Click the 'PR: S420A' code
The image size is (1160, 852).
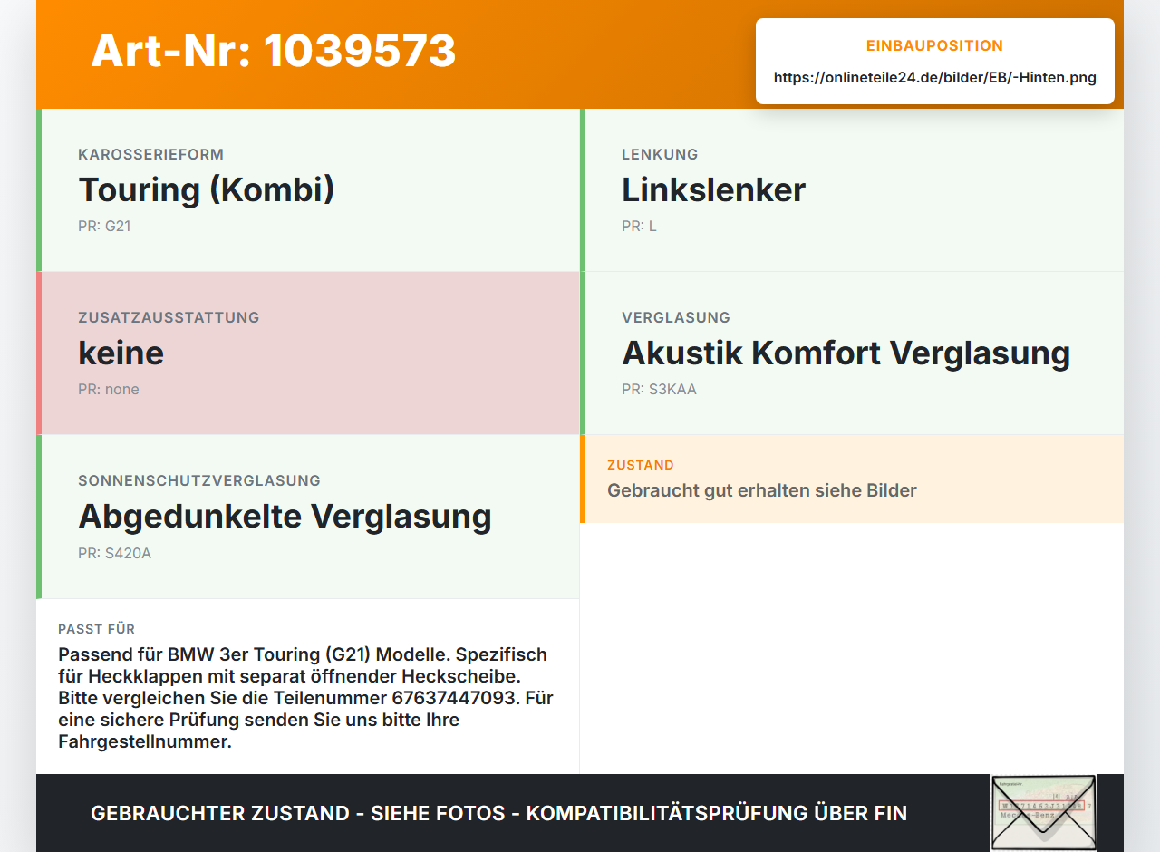tap(114, 553)
